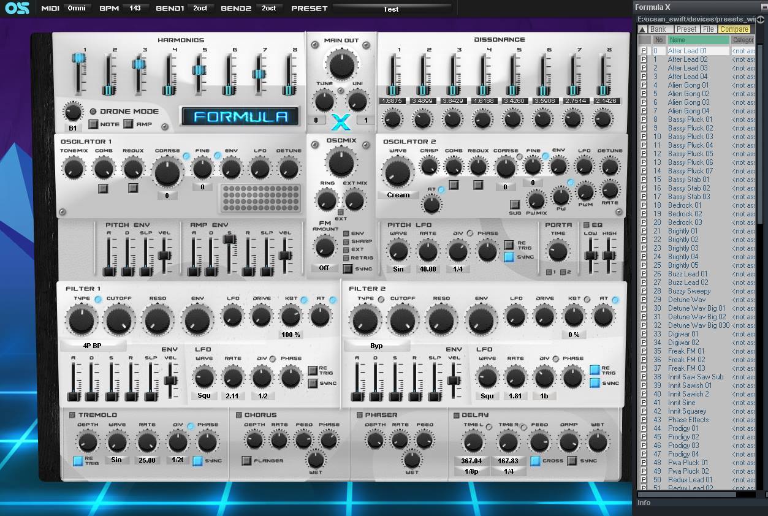Viewport: 768px width, 516px height.
Task: Select the Detune Wav preset
Action: (686, 300)
